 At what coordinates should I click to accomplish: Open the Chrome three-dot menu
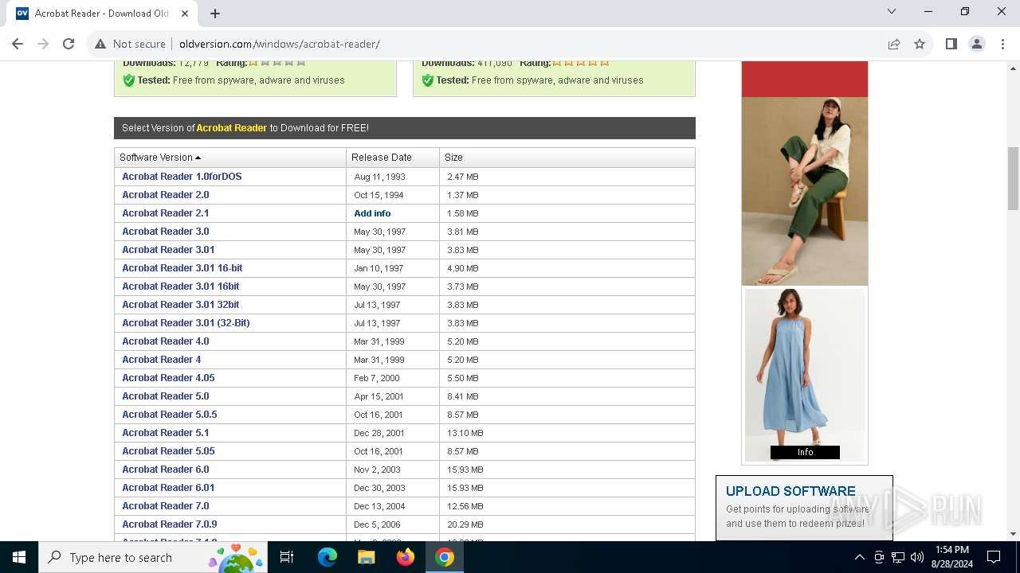tap(1002, 44)
